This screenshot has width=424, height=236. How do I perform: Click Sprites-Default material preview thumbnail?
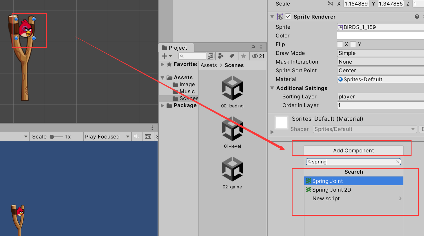point(282,122)
